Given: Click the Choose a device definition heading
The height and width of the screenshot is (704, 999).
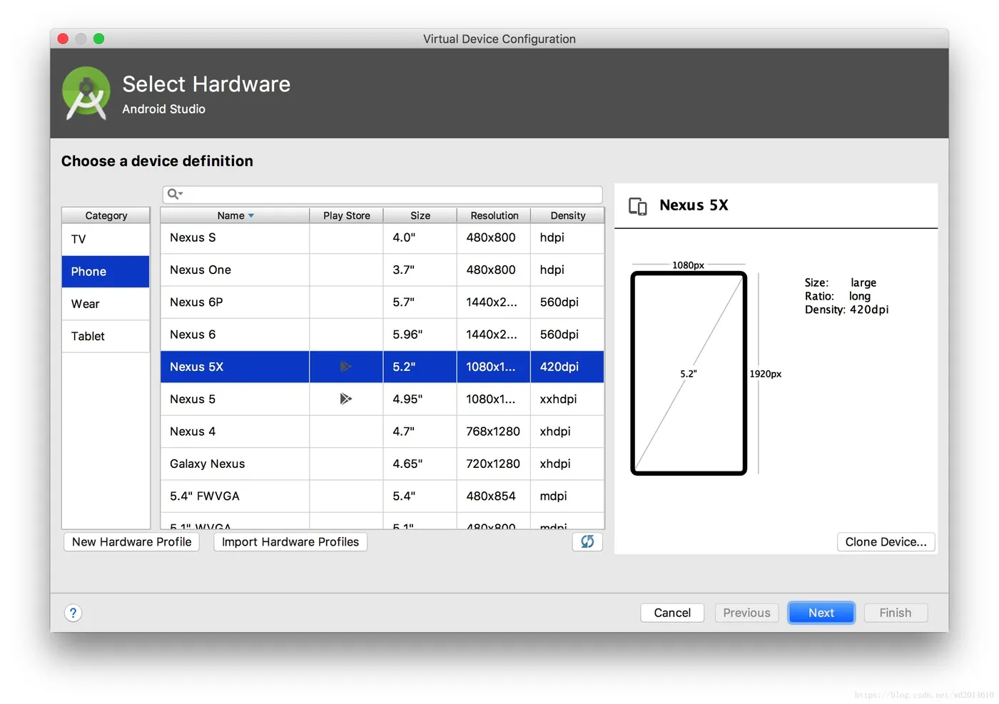Looking at the screenshot, I should (157, 161).
